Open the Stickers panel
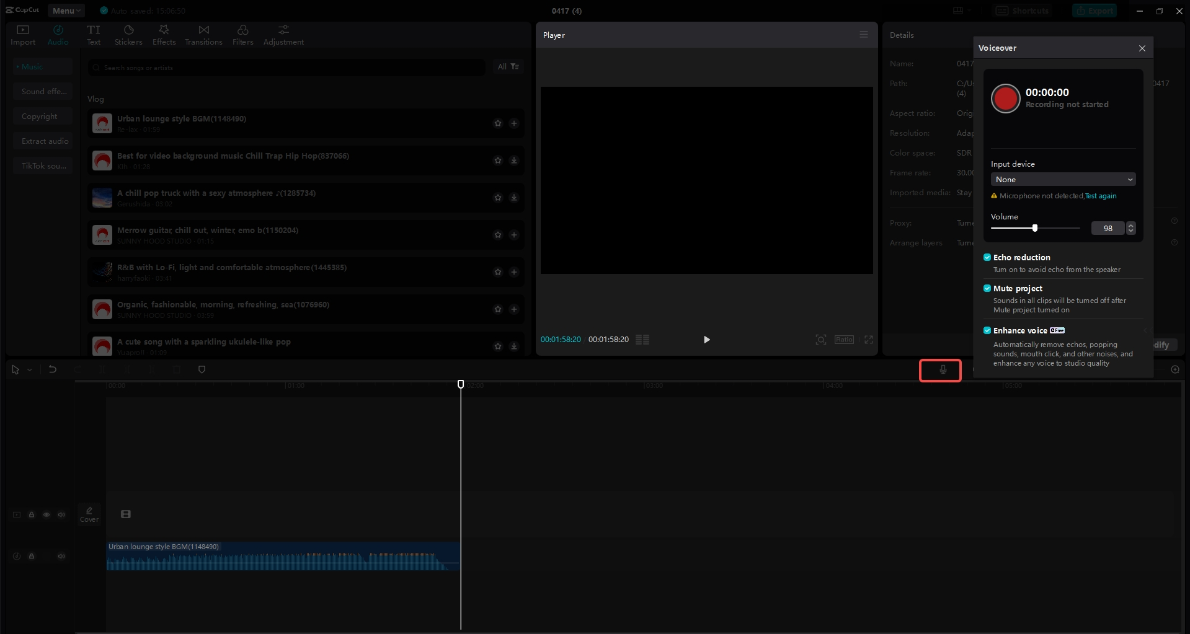The width and height of the screenshot is (1190, 634). (x=128, y=34)
